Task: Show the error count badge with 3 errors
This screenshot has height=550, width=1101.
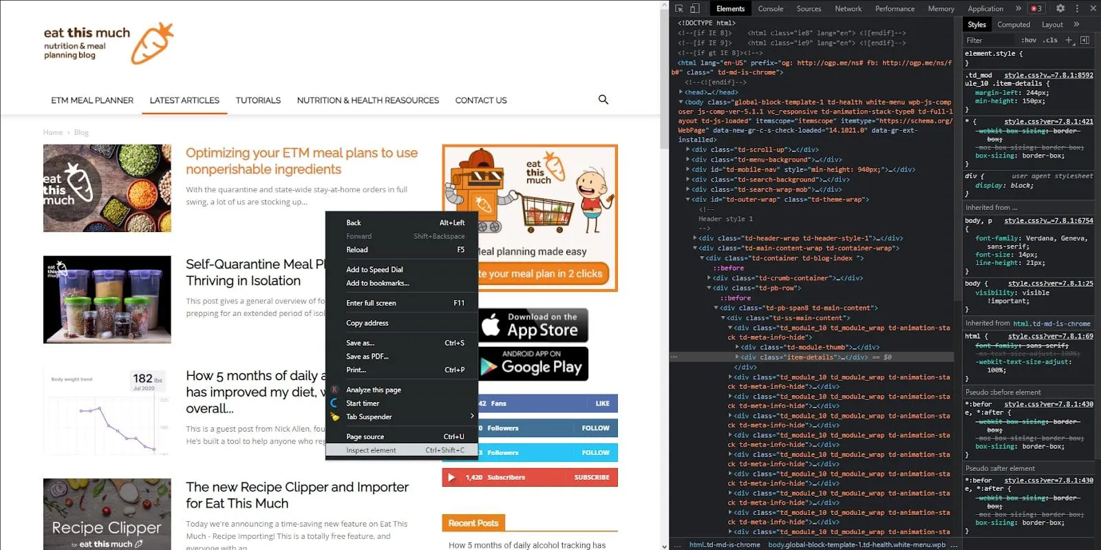Action: pyautogui.click(x=1036, y=9)
